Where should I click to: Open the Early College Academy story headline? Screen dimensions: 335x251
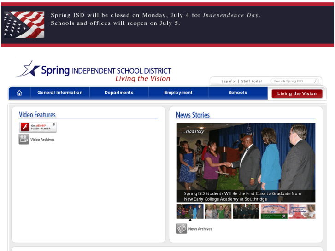[242, 196]
